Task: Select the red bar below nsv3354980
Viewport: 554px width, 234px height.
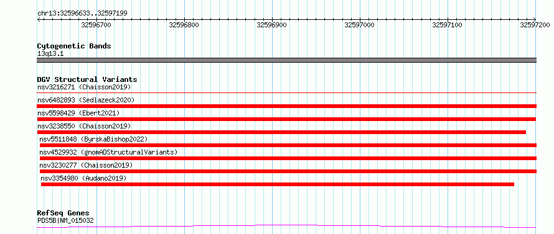Action: [278, 184]
